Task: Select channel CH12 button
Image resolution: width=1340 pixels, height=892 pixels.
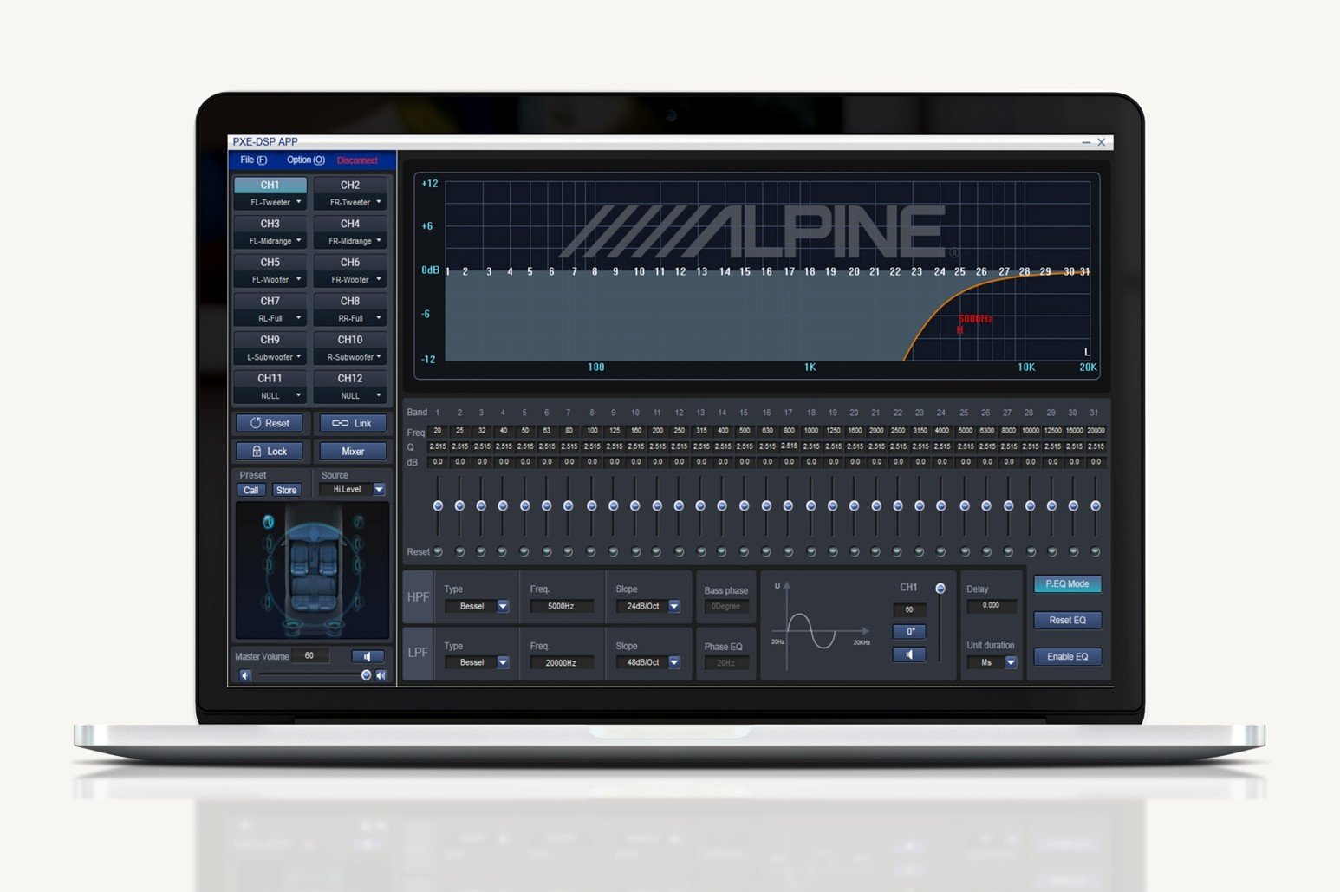Action: point(350,378)
